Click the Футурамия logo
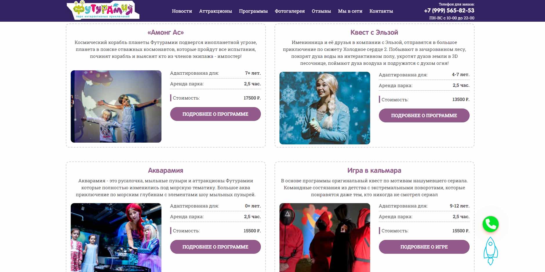 click(103, 10)
